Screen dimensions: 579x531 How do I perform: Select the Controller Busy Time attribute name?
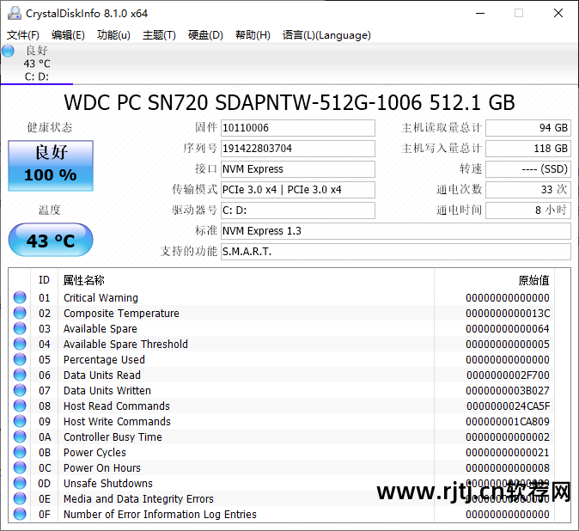113,437
